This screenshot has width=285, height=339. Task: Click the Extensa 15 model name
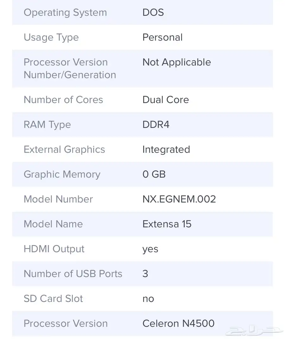(x=167, y=224)
